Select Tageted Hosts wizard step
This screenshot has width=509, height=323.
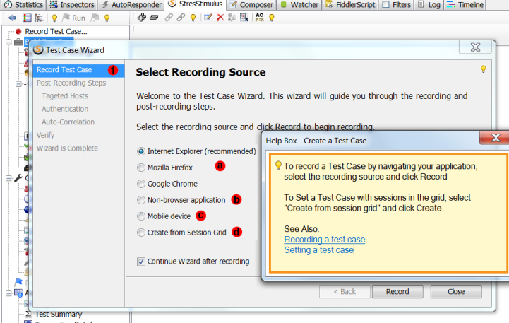[x=65, y=96]
